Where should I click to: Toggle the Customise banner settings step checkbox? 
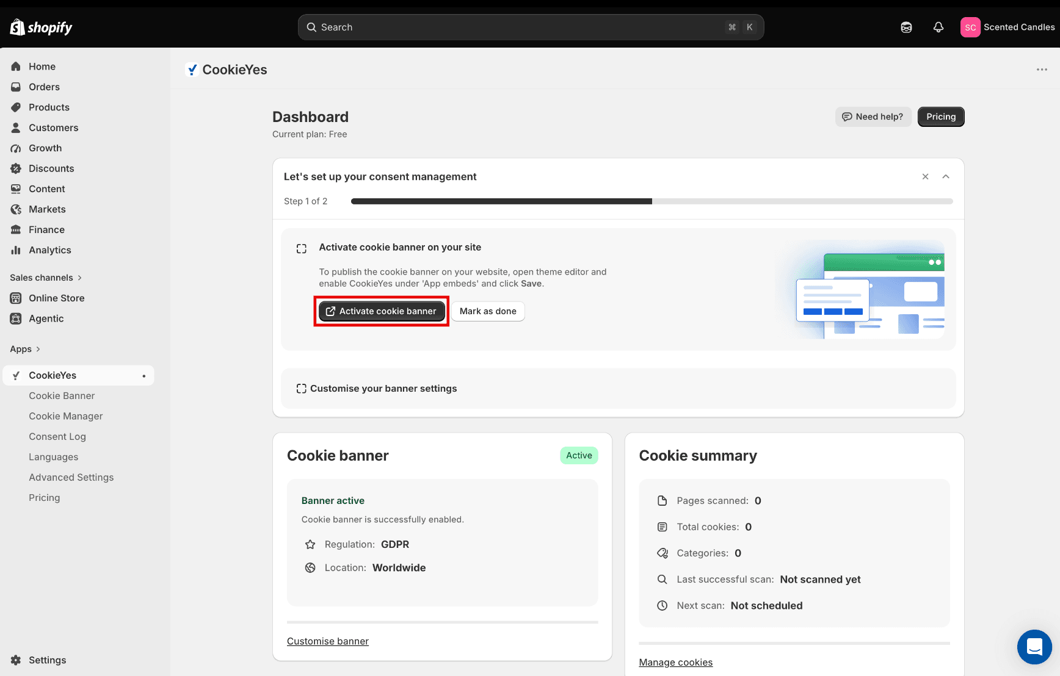click(x=301, y=389)
